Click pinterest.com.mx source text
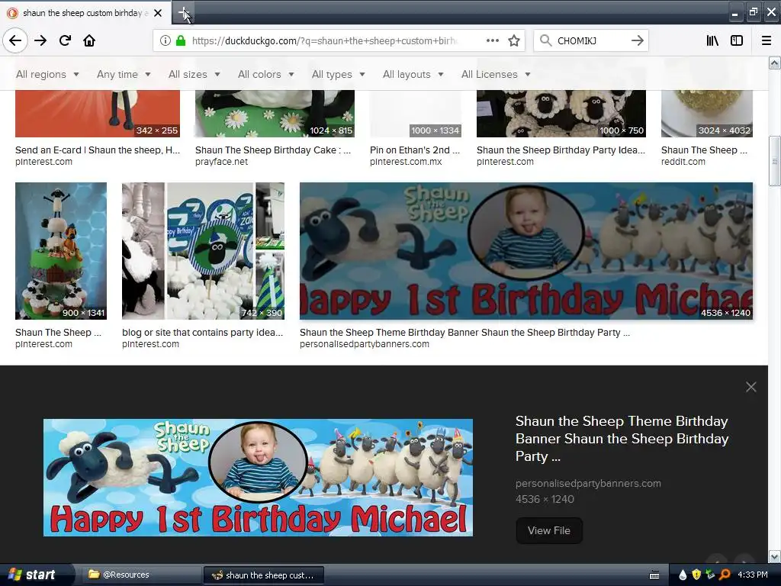The image size is (781, 586). [x=406, y=162]
